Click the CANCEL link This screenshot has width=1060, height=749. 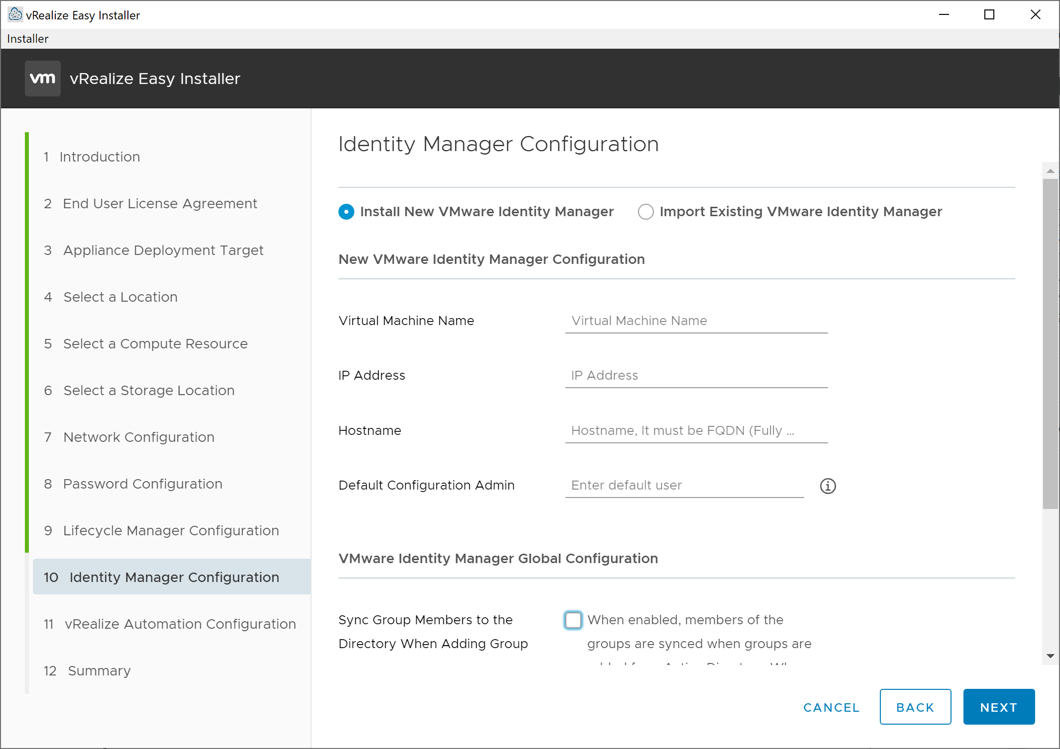coord(831,707)
